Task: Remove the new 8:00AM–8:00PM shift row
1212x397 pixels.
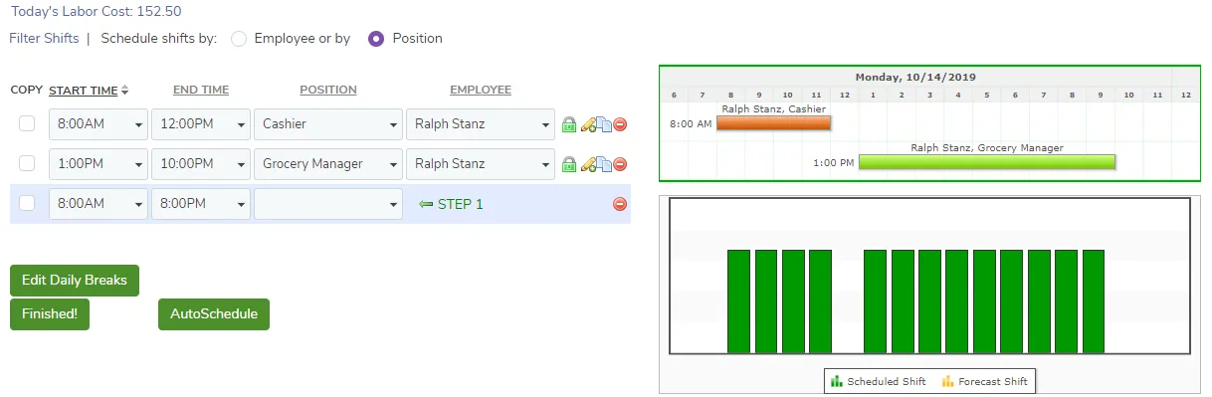Action: [x=620, y=204]
